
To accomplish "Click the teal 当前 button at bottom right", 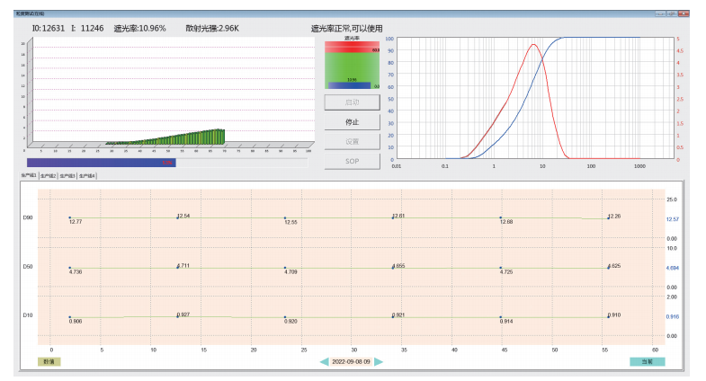I will point(647,361).
